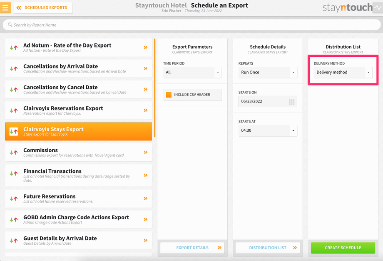Screen dimensions: 383x261
Task: Select Financial Transactions export
Action: click(x=79, y=176)
